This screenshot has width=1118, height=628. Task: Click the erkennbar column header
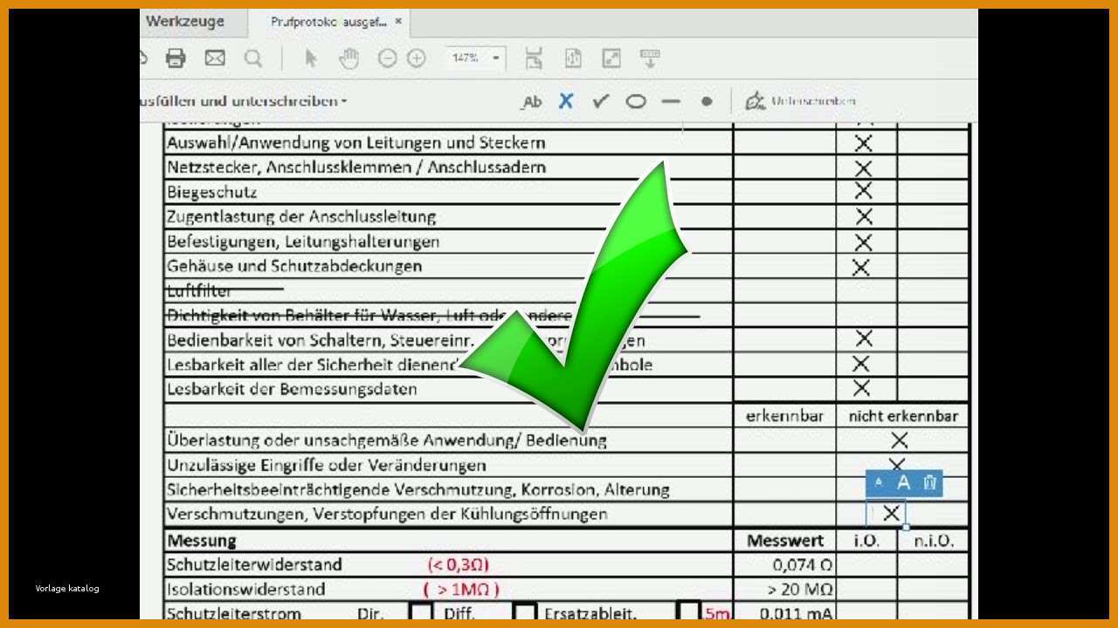[784, 416]
